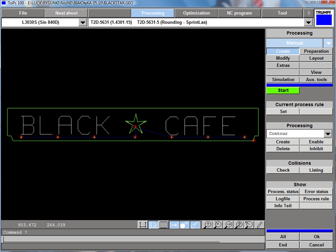Image resolution: width=336 pixels, height=252 pixels.
Task: Click the Cancel button
Action: [317, 245]
